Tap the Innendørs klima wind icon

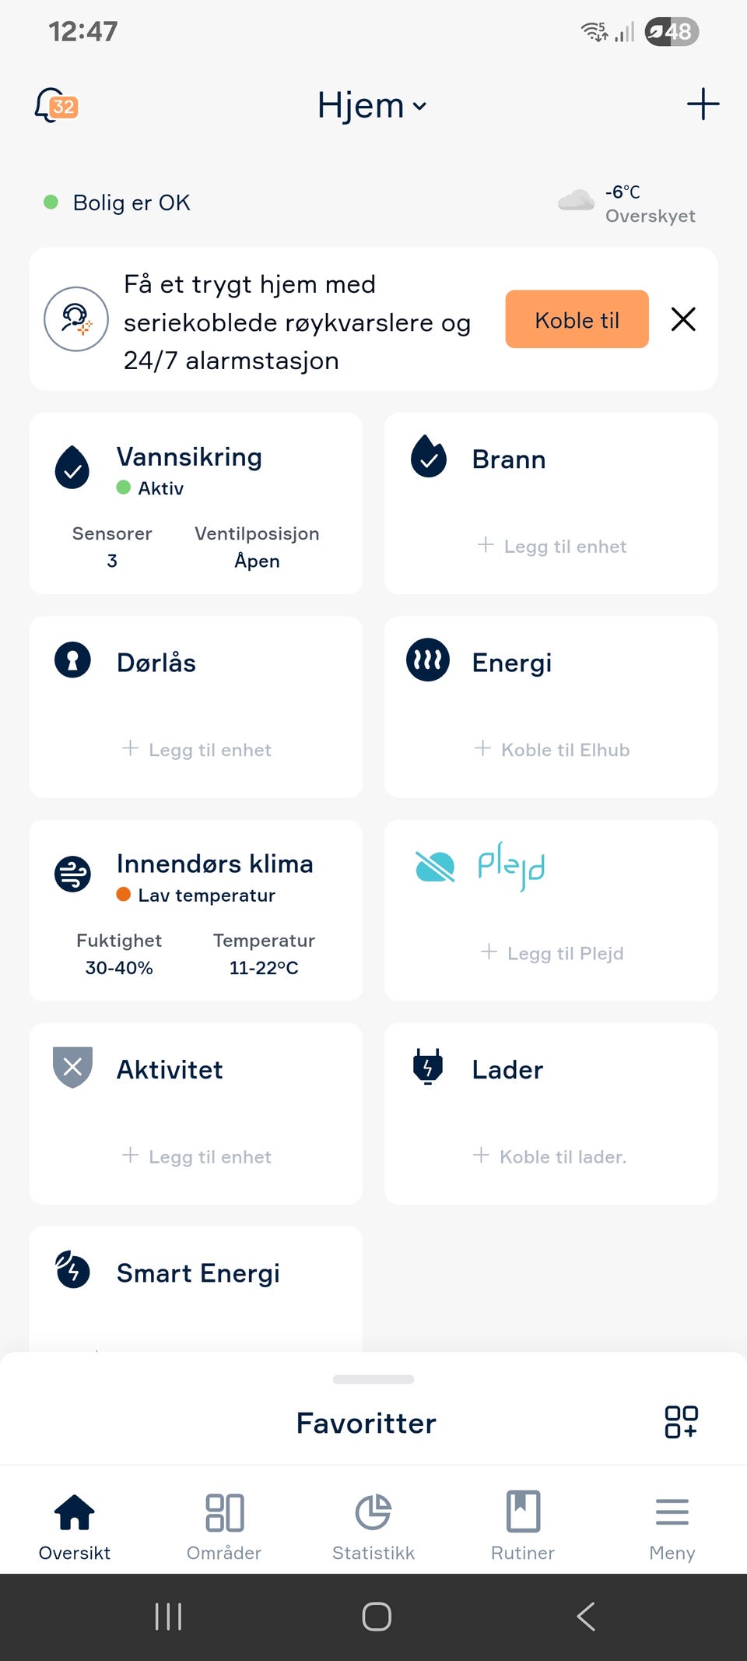click(72, 874)
